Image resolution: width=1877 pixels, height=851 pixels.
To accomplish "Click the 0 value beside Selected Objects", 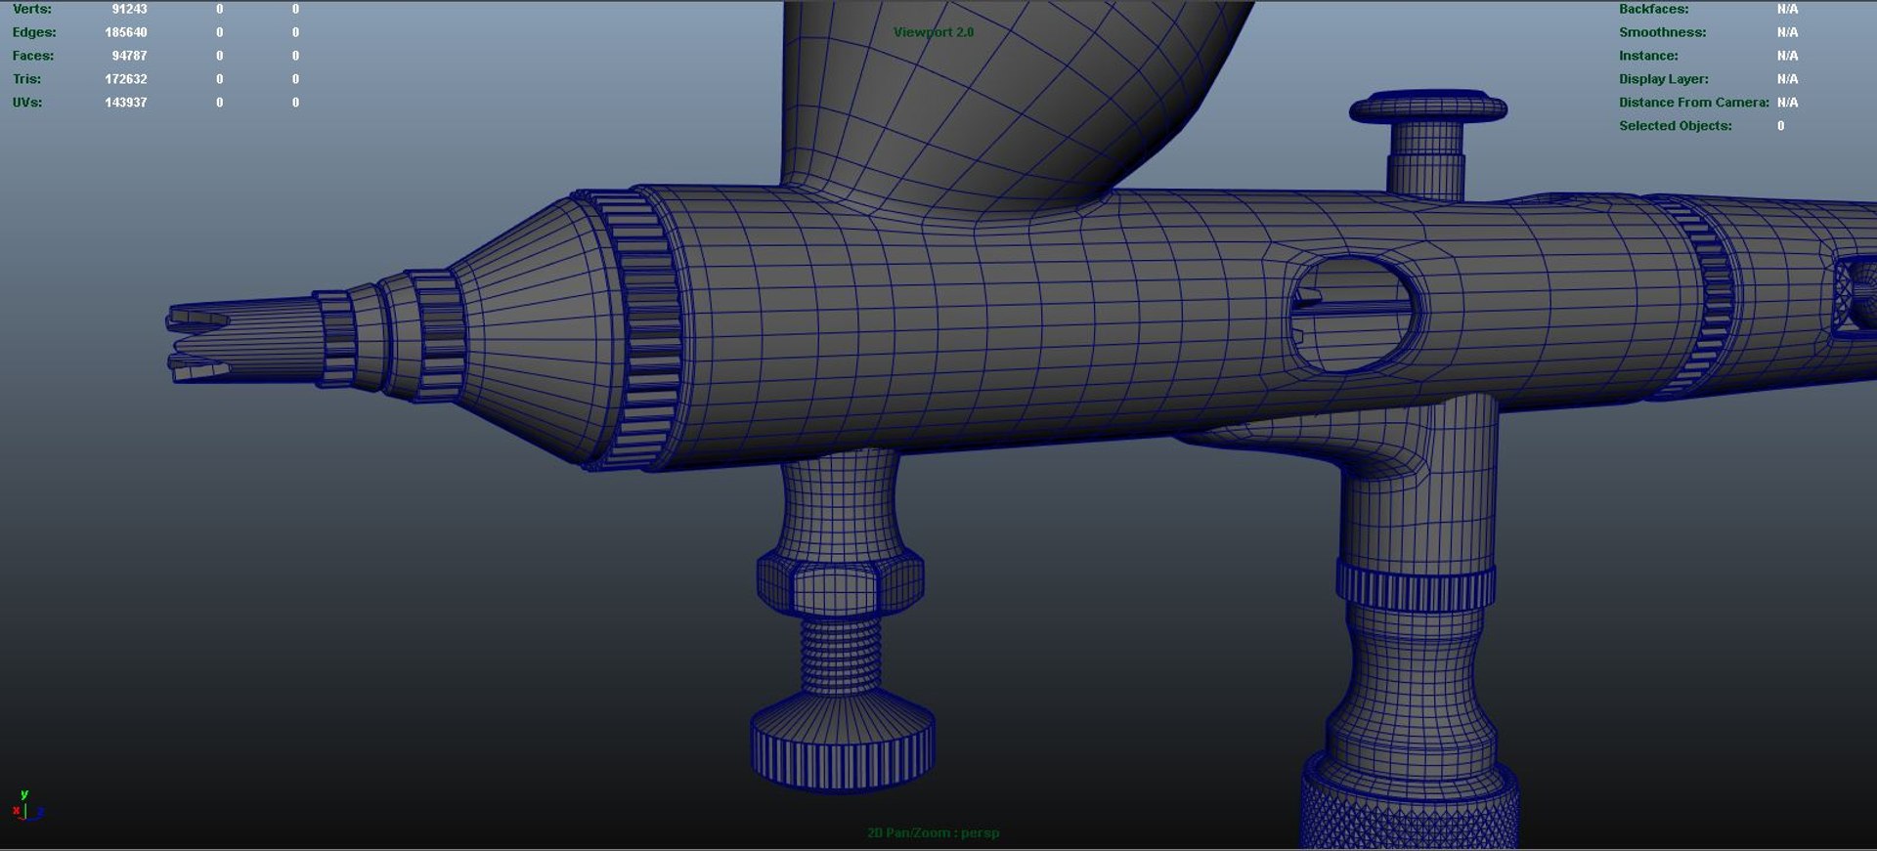I will 1780,126.
